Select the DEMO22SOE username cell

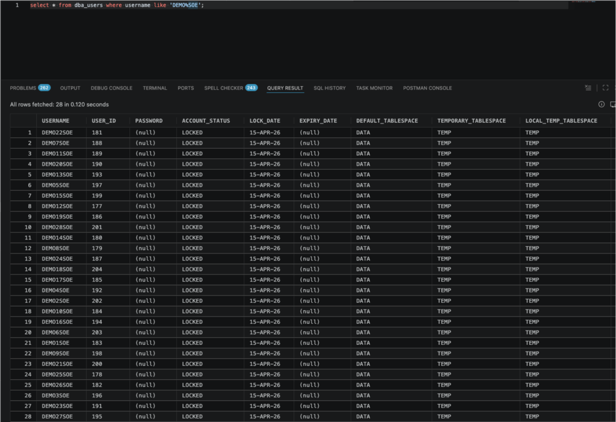pyautogui.click(x=61, y=132)
